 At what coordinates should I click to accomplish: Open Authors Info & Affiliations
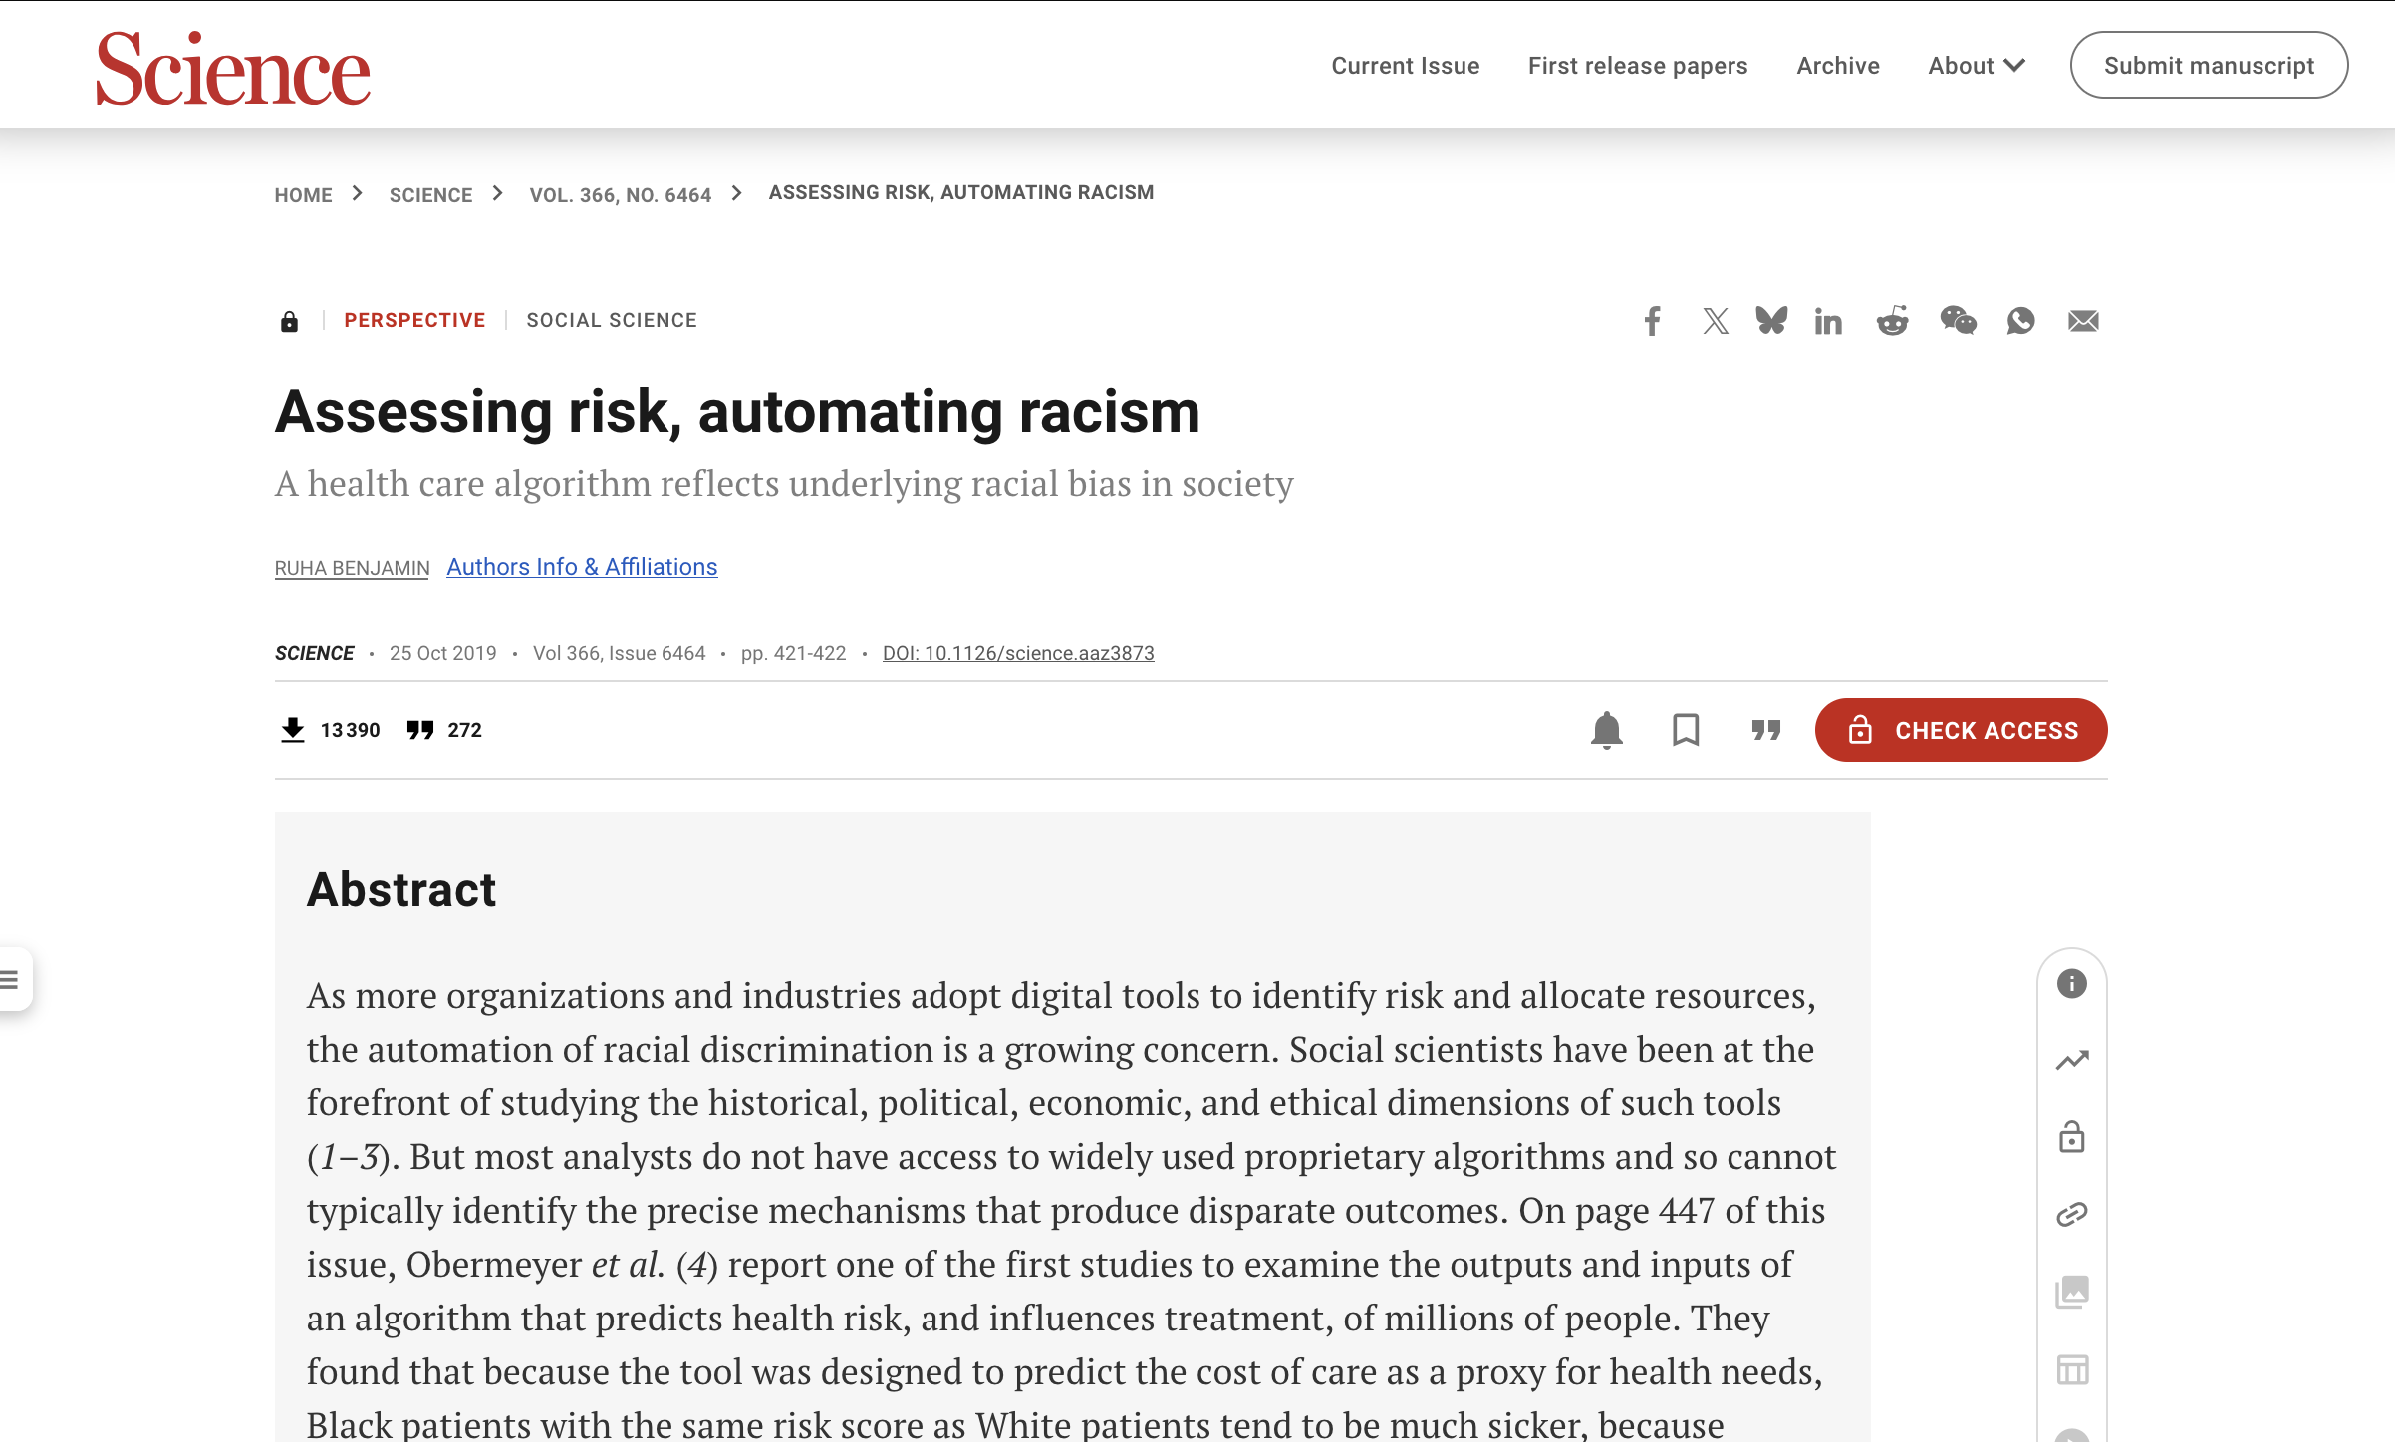[x=582, y=567]
